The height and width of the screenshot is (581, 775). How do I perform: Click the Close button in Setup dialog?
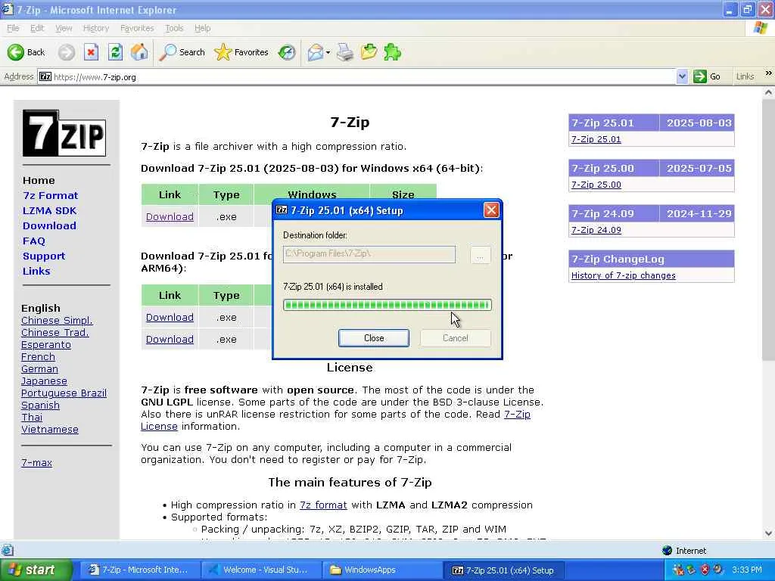click(x=374, y=338)
